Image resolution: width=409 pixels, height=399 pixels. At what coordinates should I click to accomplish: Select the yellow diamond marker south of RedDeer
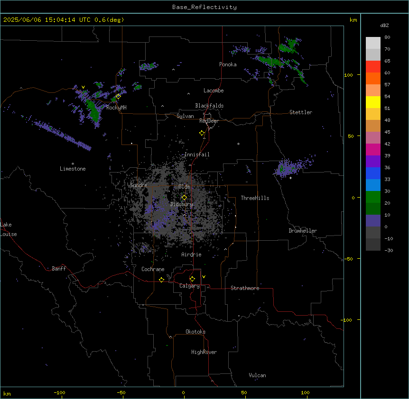pyautogui.click(x=202, y=133)
